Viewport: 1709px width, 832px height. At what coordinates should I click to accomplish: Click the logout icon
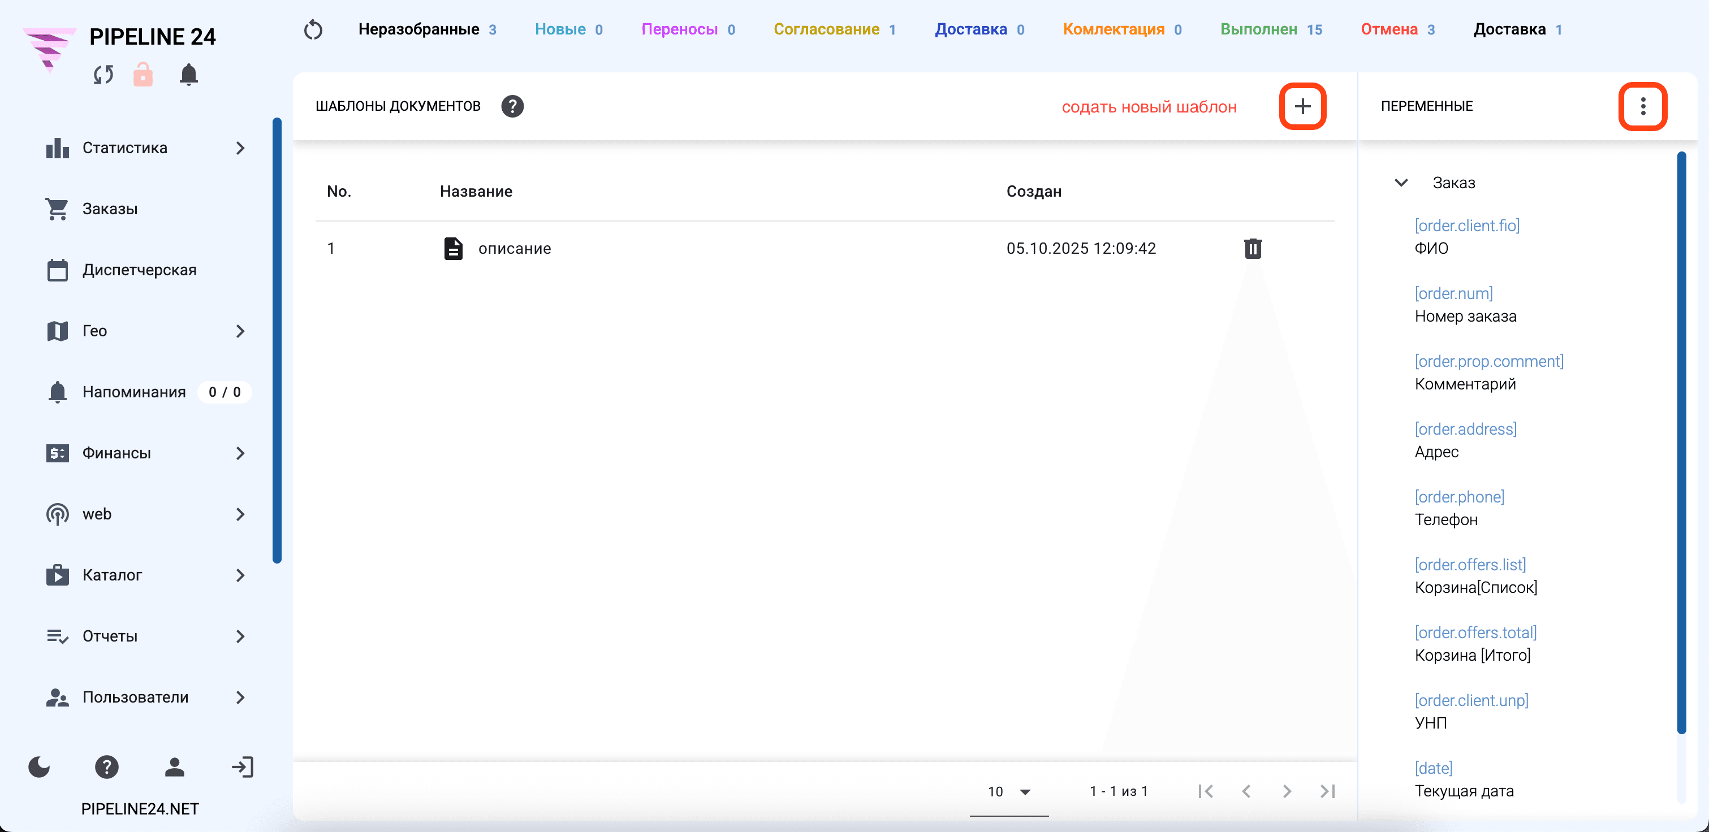click(x=242, y=767)
